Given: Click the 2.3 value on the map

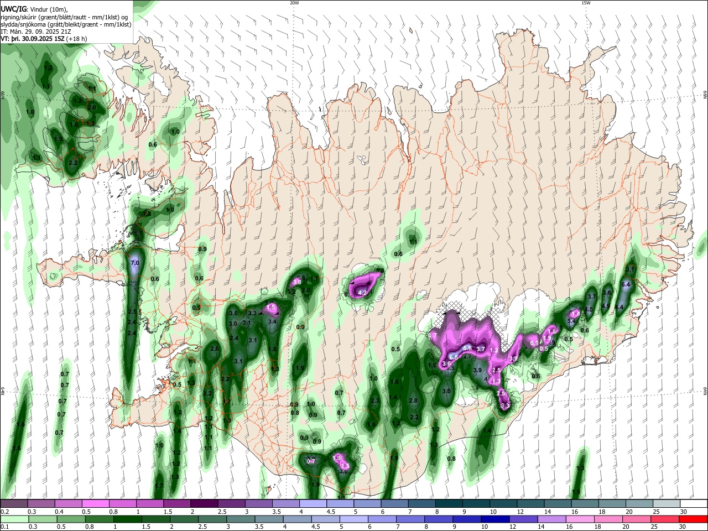Looking at the screenshot, I should click(375, 401).
